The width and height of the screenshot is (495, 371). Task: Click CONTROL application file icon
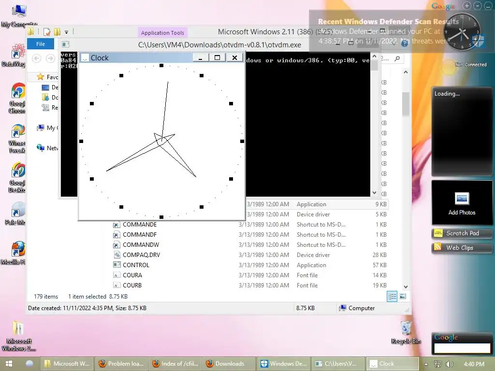[117, 265]
